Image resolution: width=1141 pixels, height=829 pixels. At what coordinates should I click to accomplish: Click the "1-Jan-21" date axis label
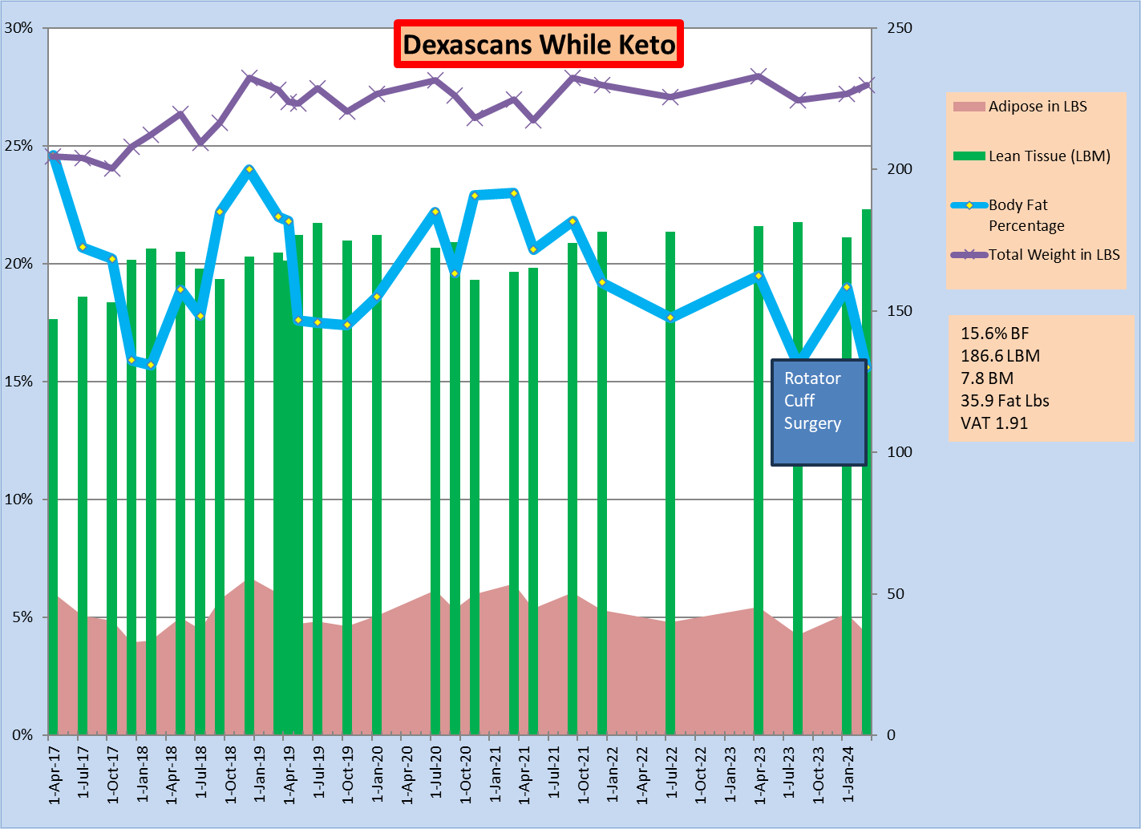496,774
